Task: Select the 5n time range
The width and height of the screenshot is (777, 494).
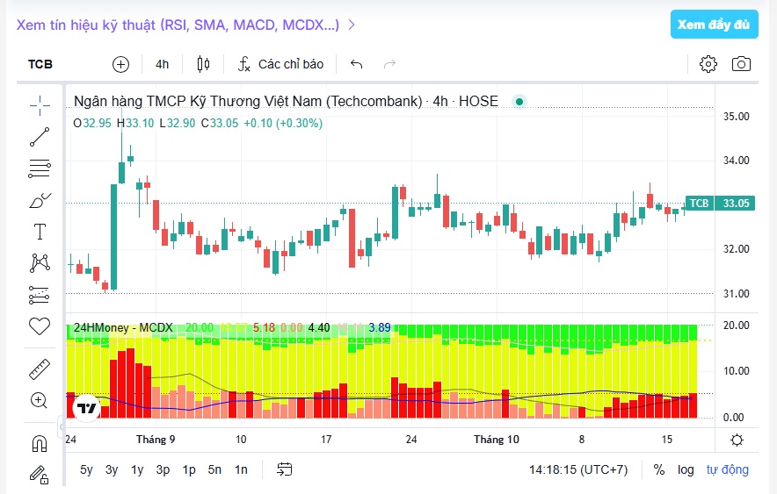Action: coord(214,469)
